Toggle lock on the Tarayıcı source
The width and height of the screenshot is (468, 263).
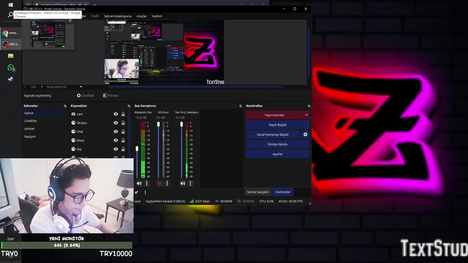pos(123,123)
